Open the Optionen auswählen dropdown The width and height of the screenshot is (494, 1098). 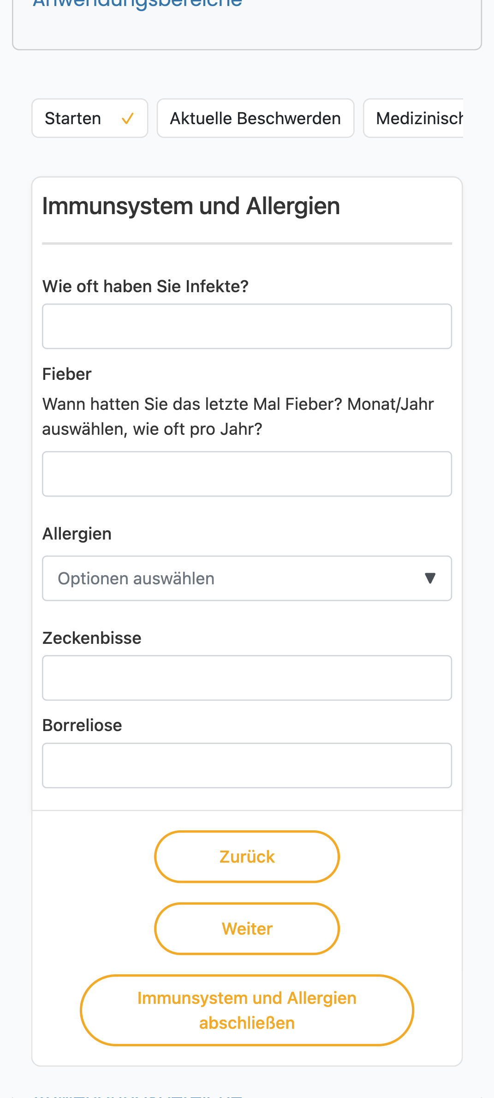(247, 578)
